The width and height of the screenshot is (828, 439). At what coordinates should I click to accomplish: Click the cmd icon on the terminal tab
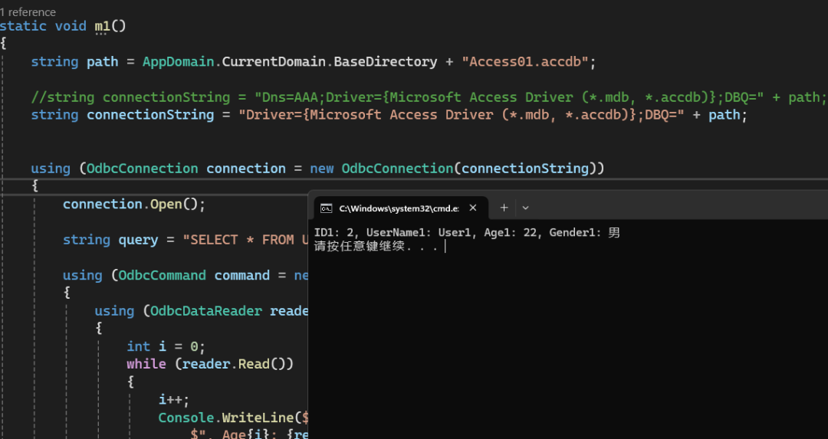[326, 208]
